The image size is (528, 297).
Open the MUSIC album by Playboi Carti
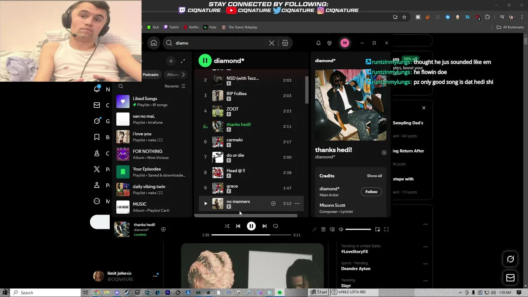pos(151,207)
